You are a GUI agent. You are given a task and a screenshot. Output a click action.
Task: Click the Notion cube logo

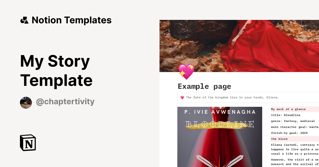[x=28, y=143]
